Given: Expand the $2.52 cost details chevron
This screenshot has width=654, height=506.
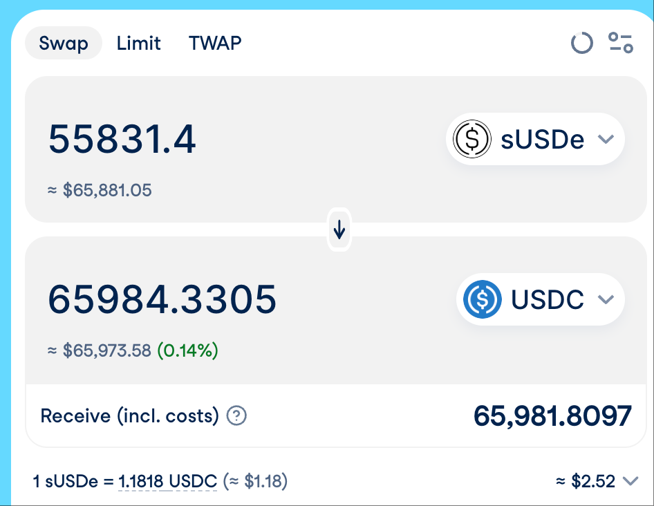Looking at the screenshot, I should [630, 481].
